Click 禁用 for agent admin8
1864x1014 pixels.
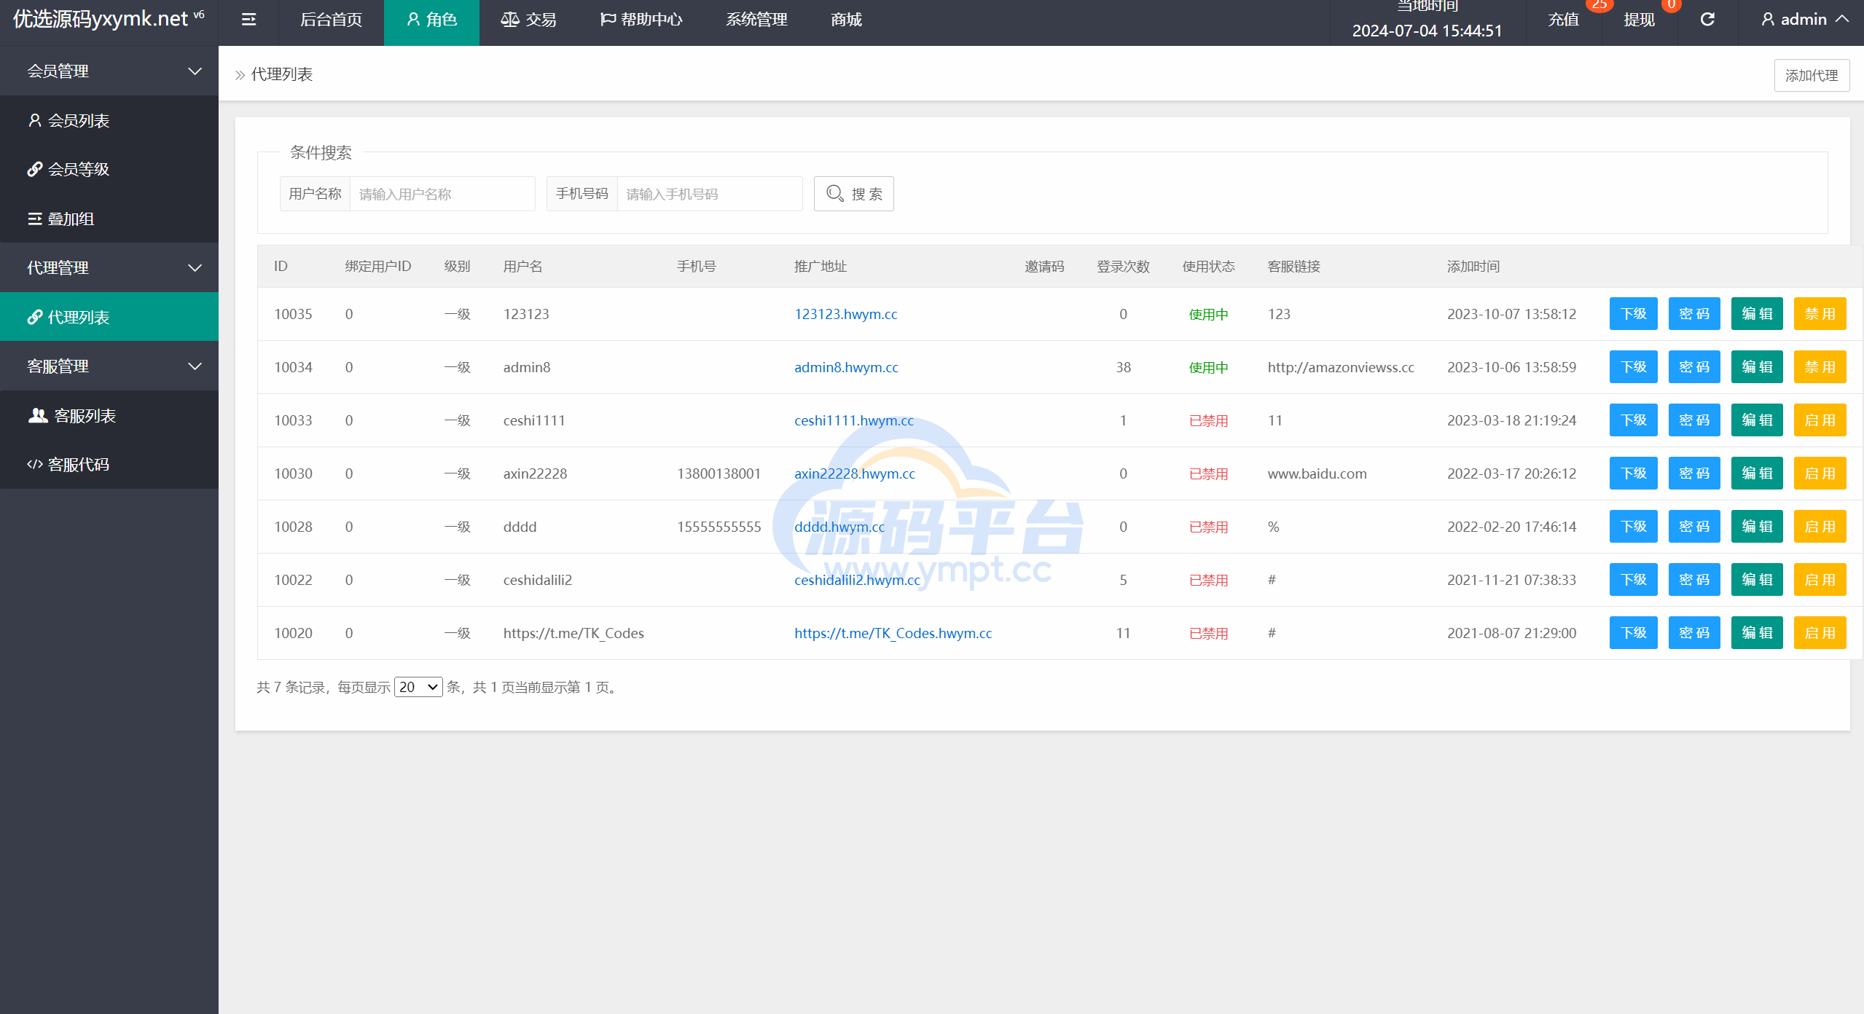click(1820, 367)
